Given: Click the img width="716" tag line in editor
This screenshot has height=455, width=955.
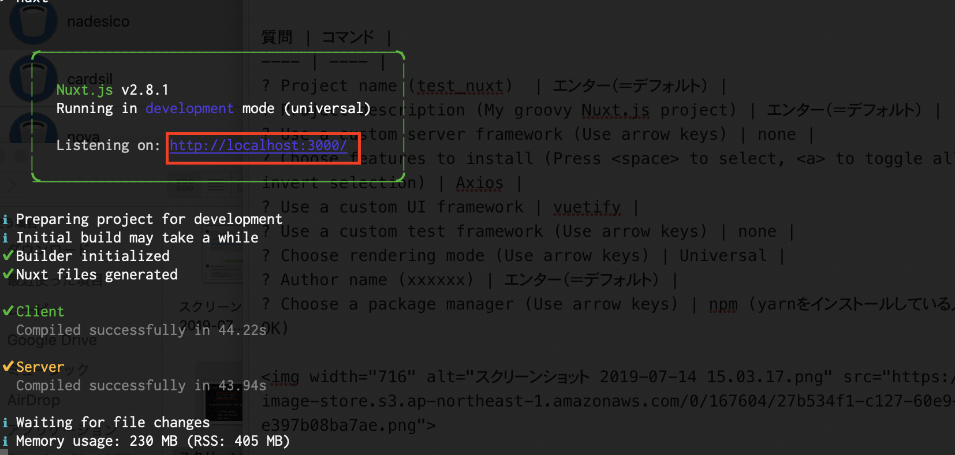Looking at the screenshot, I should point(608,377).
